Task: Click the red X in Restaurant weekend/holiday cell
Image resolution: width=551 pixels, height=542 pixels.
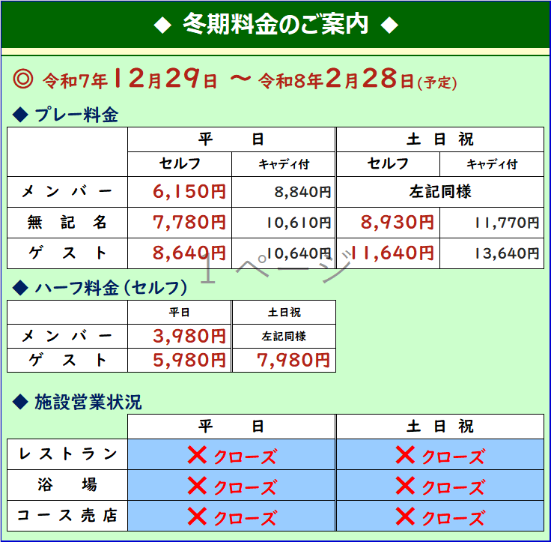Action: pos(405,454)
